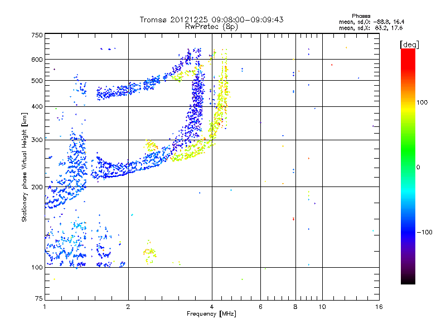
Task: Click the x-axis tick label "10"
Action: click(322, 307)
